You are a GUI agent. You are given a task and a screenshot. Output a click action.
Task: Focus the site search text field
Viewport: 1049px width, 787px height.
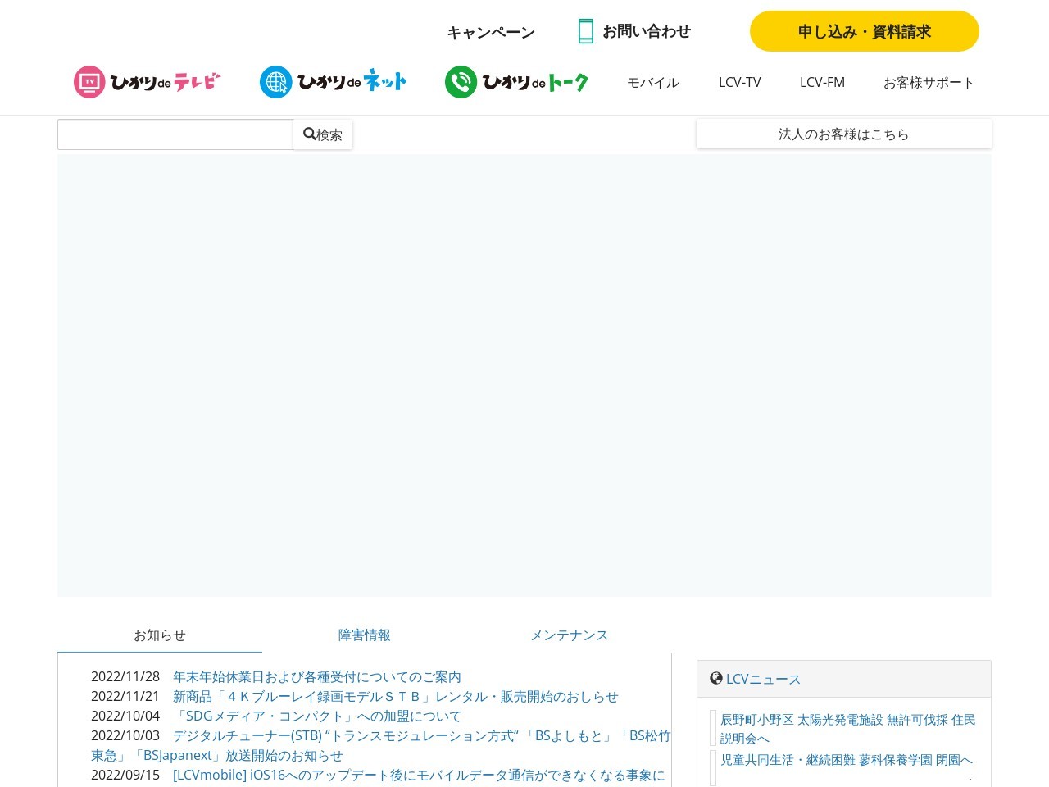coord(175,134)
